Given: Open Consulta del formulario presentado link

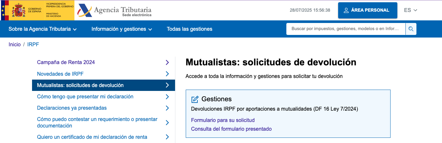Looking at the screenshot, I should tap(231, 129).
